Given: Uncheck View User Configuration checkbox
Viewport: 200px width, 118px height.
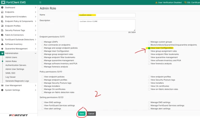Looking at the screenshot, I should click(x=149, y=48).
